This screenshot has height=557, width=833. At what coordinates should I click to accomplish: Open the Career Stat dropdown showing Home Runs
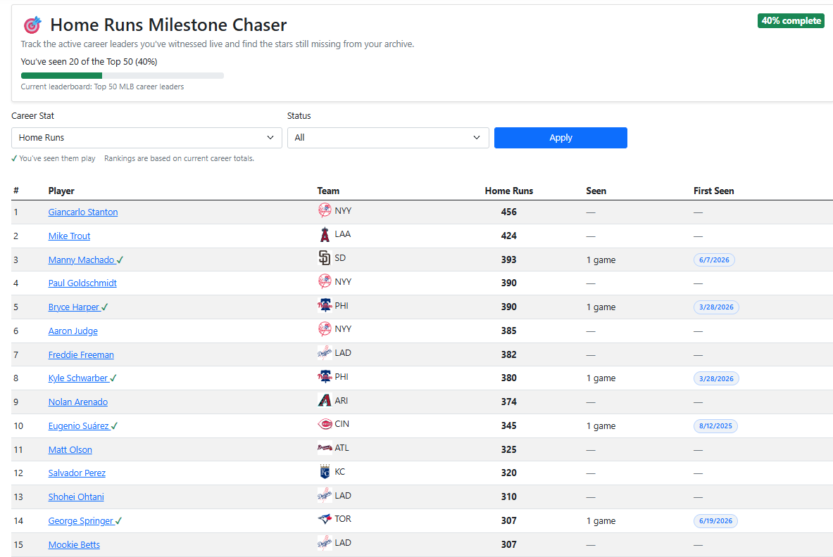[146, 137]
